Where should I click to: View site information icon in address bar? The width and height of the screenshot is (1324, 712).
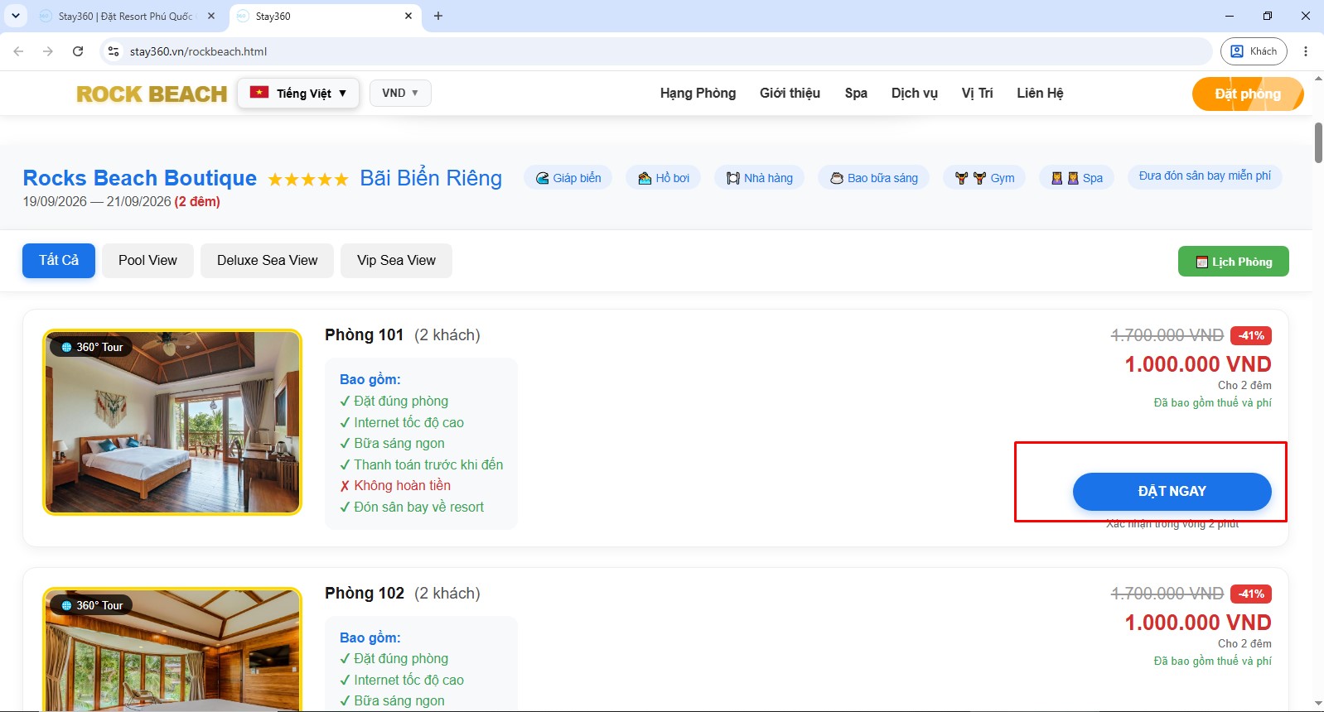tap(114, 51)
